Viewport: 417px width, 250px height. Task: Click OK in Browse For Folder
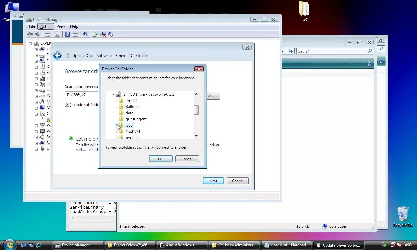161,159
